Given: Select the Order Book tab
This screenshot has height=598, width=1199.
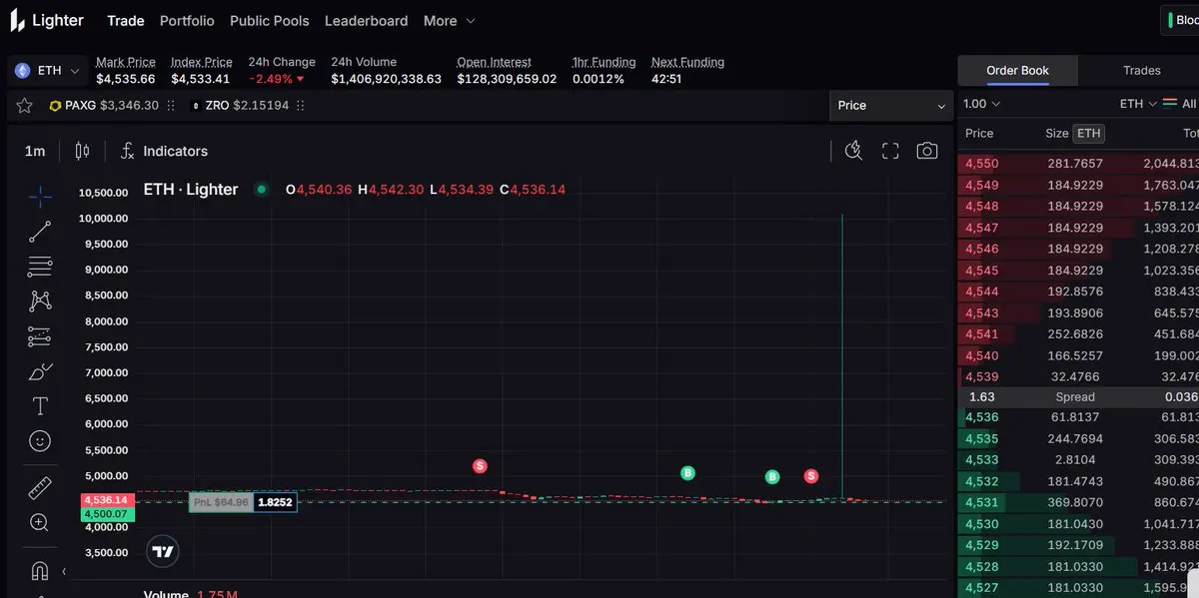Looking at the screenshot, I should pos(1017,70).
